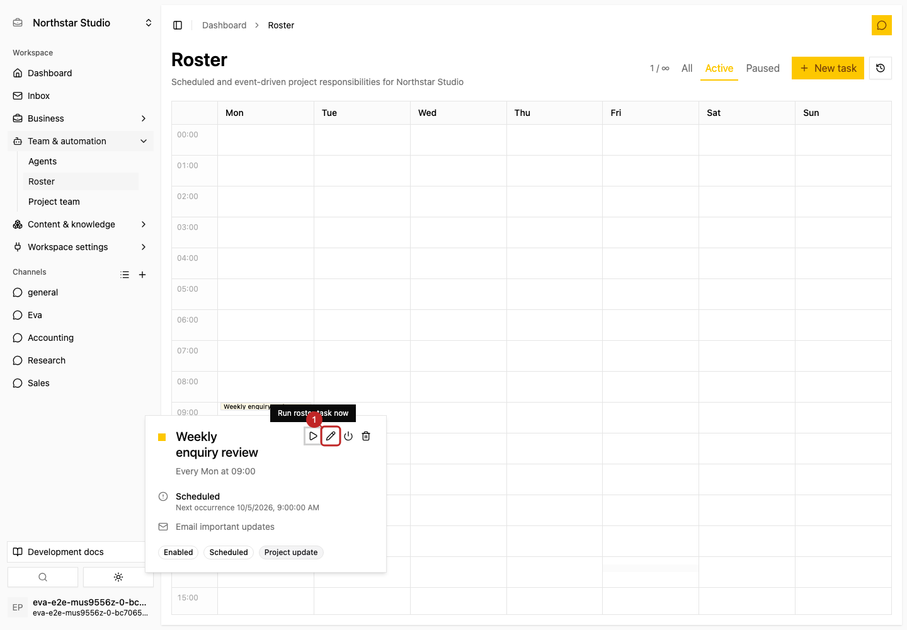This screenshot has width=907, height=630.
Task: Open channels list view icon
Action: (x=125, y=275)
